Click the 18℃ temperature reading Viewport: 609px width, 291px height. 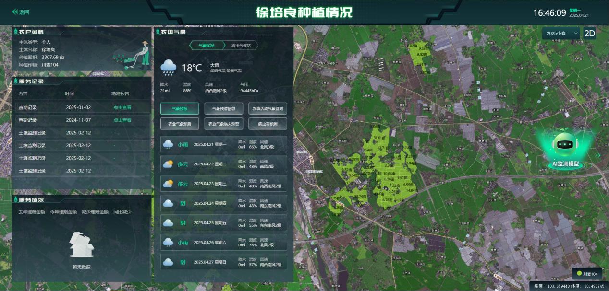191,68
